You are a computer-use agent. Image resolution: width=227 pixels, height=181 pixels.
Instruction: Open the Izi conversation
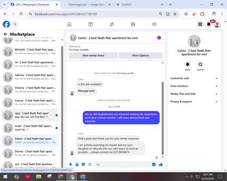pyautogui.click(x=30, y=64)
